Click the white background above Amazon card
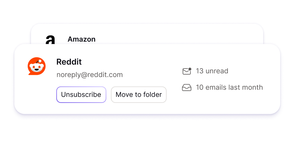Screen dimensions: 295x158 point(147,11)
